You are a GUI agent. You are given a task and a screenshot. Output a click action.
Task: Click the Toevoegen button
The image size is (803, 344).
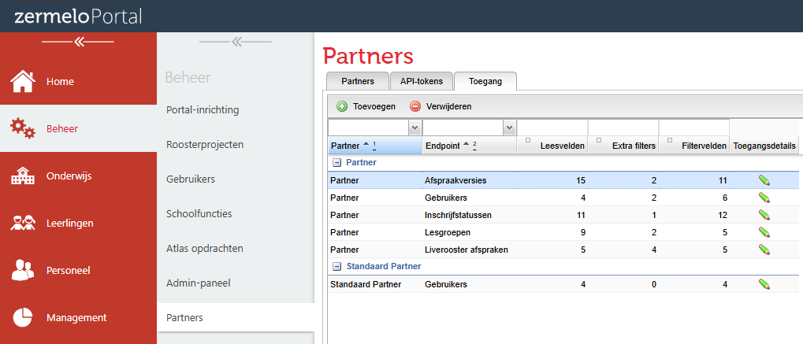(x=366, y=106)
